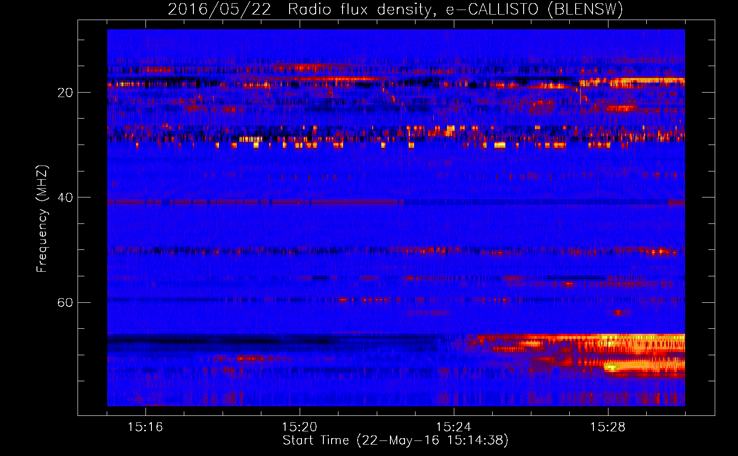Click the plot title '2016/05/22 Radio flux density, e-CALLISTO (BLENSW)'

click(395, 9)
